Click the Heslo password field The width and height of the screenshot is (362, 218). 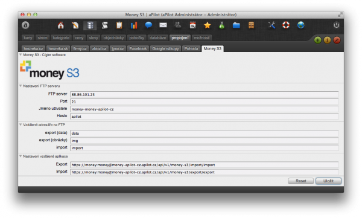[205, 117]
